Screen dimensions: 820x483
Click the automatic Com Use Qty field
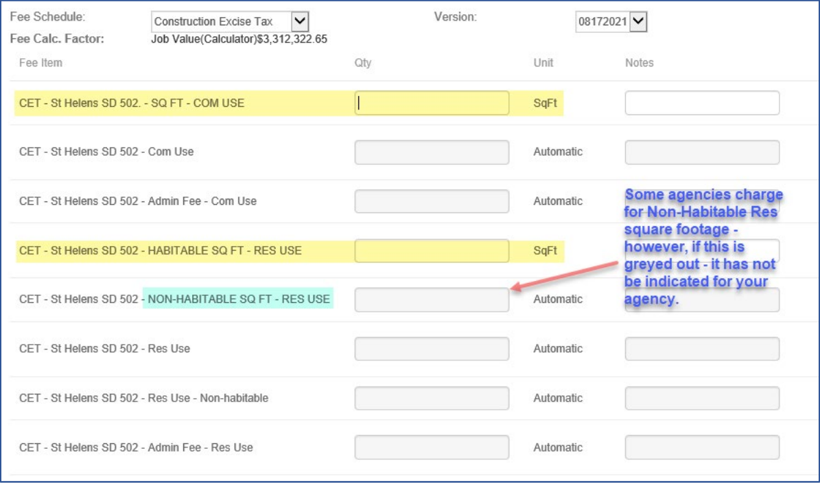pos(432,152)
